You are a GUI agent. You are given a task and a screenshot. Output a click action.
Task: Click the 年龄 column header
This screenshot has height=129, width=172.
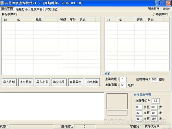(x=73, y=20)
